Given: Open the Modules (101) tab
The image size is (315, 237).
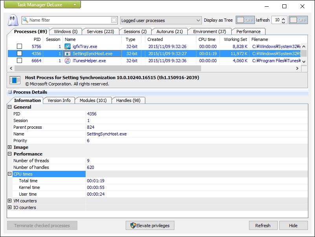Looking at the screenshot, I should [x=93, y=100].
